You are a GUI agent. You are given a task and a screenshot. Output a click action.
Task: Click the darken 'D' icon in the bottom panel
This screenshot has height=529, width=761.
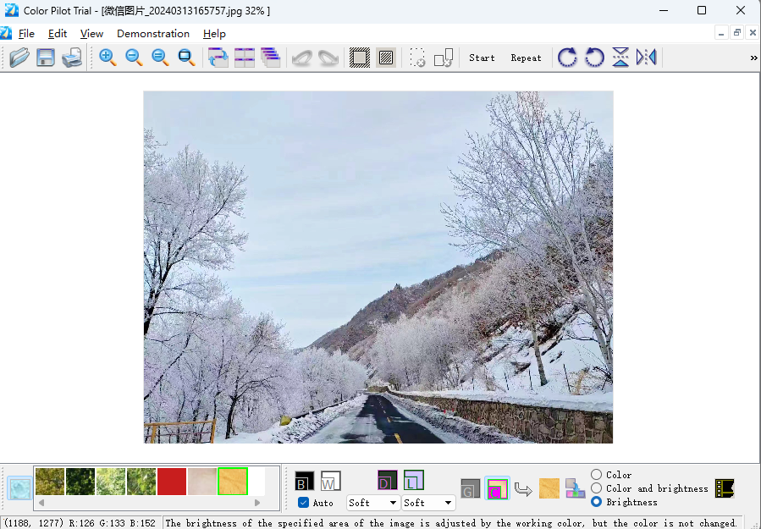click(387, 480)
